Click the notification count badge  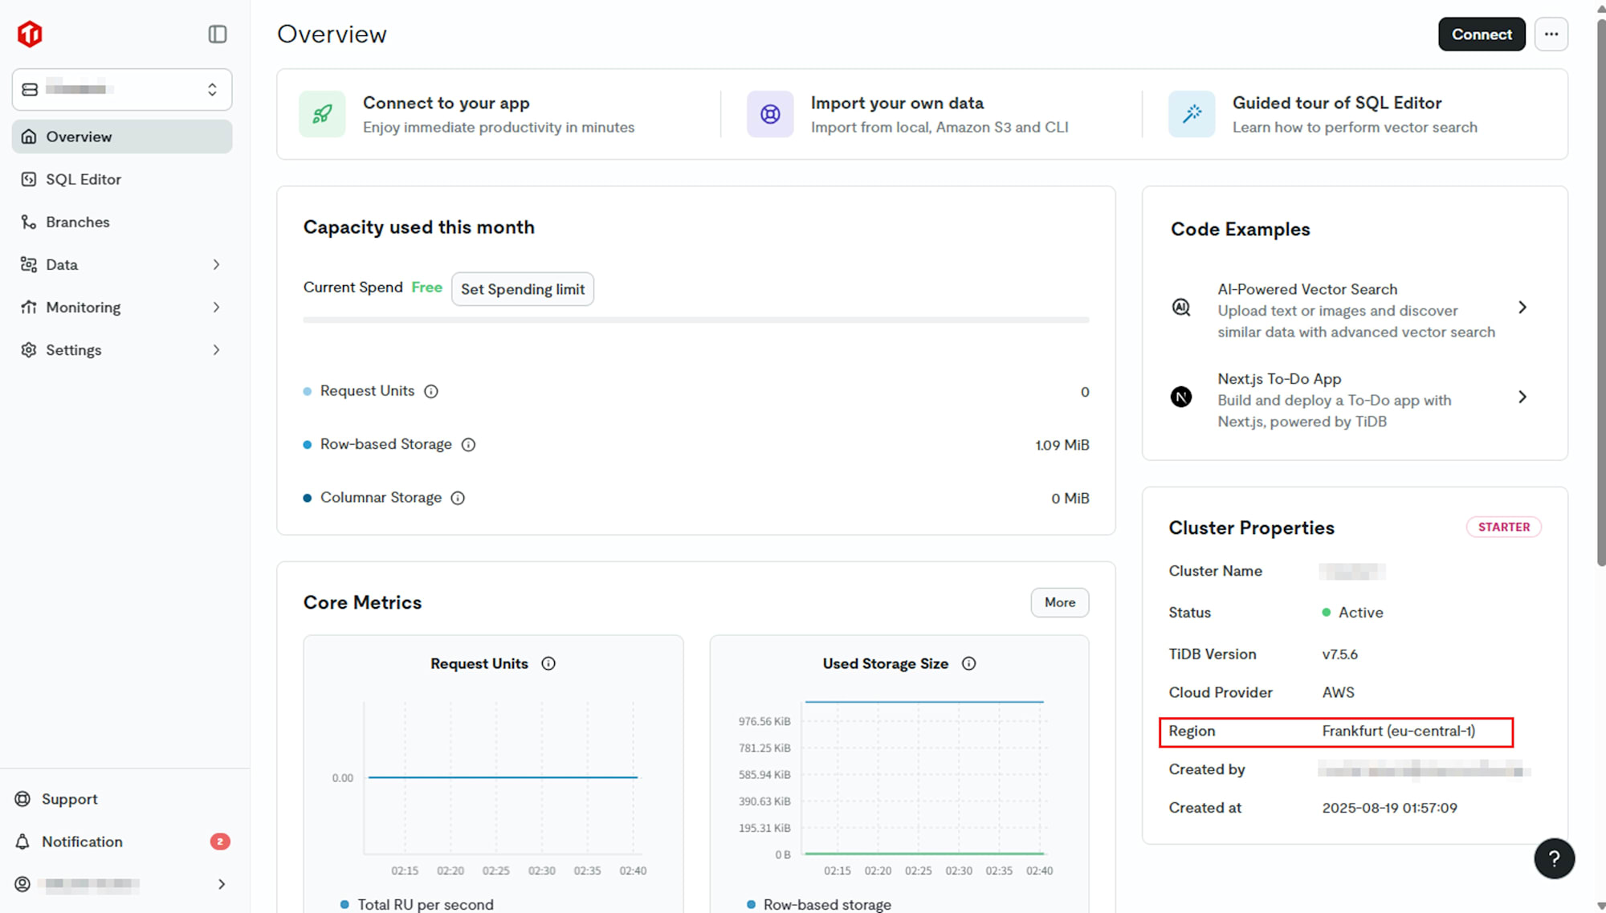tap(220, 842)
